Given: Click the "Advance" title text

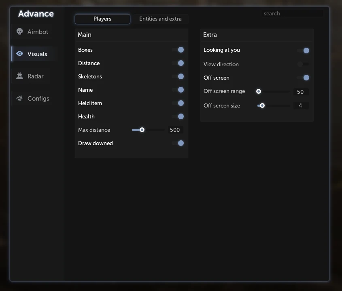Looking at the screenshot, I should 36,14.
